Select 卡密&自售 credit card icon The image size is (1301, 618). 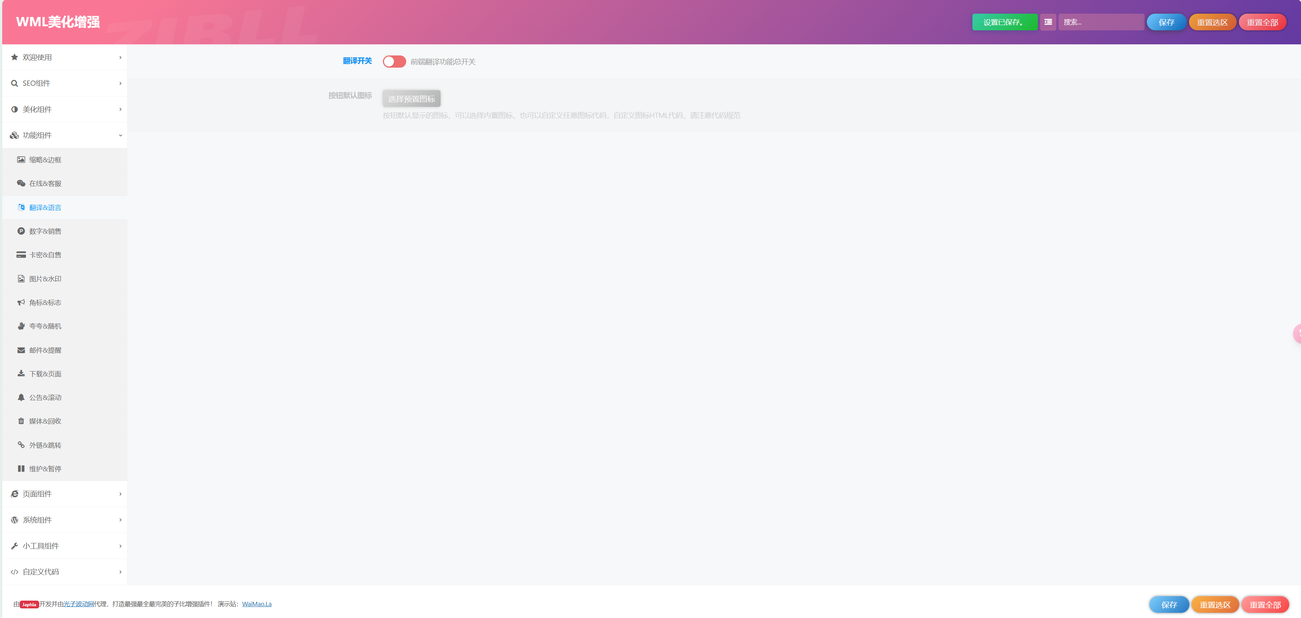tap(21, 255)
